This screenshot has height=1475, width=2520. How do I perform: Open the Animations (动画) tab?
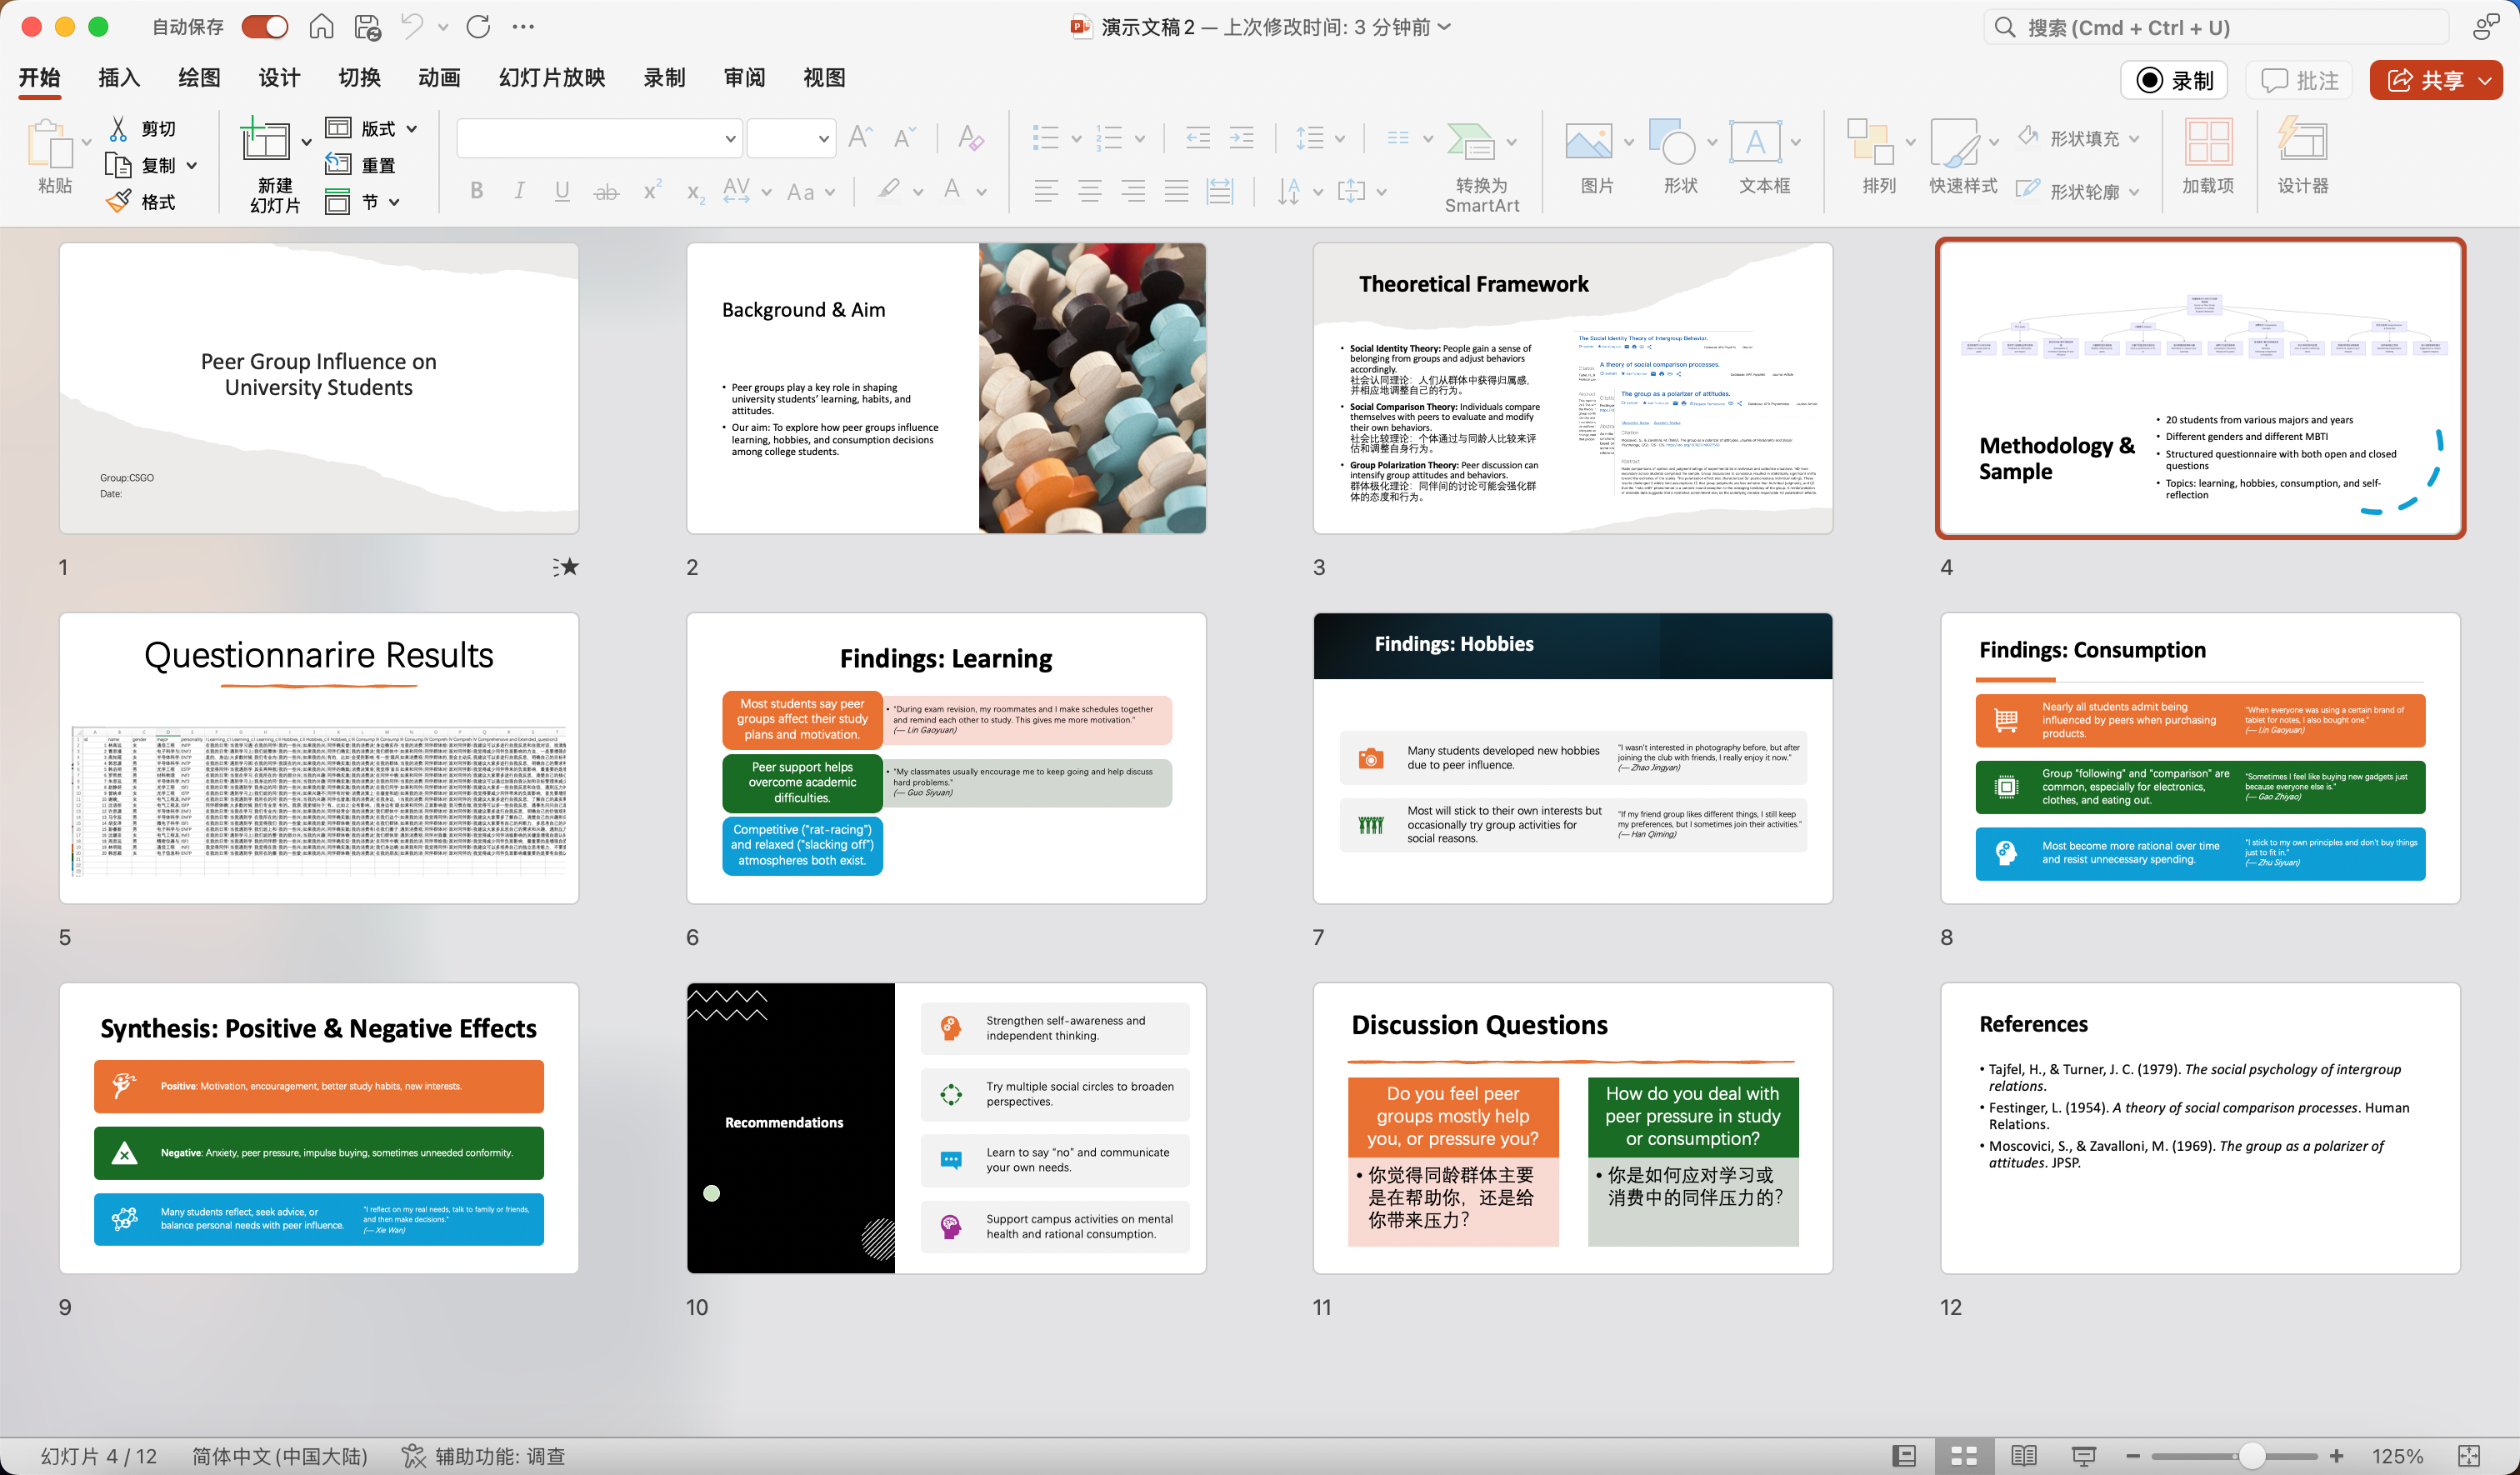pyautogui.click(x=439, y=78)
